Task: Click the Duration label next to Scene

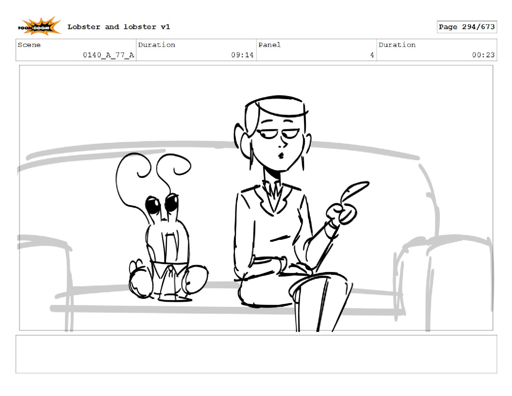Action: point(157,45)
